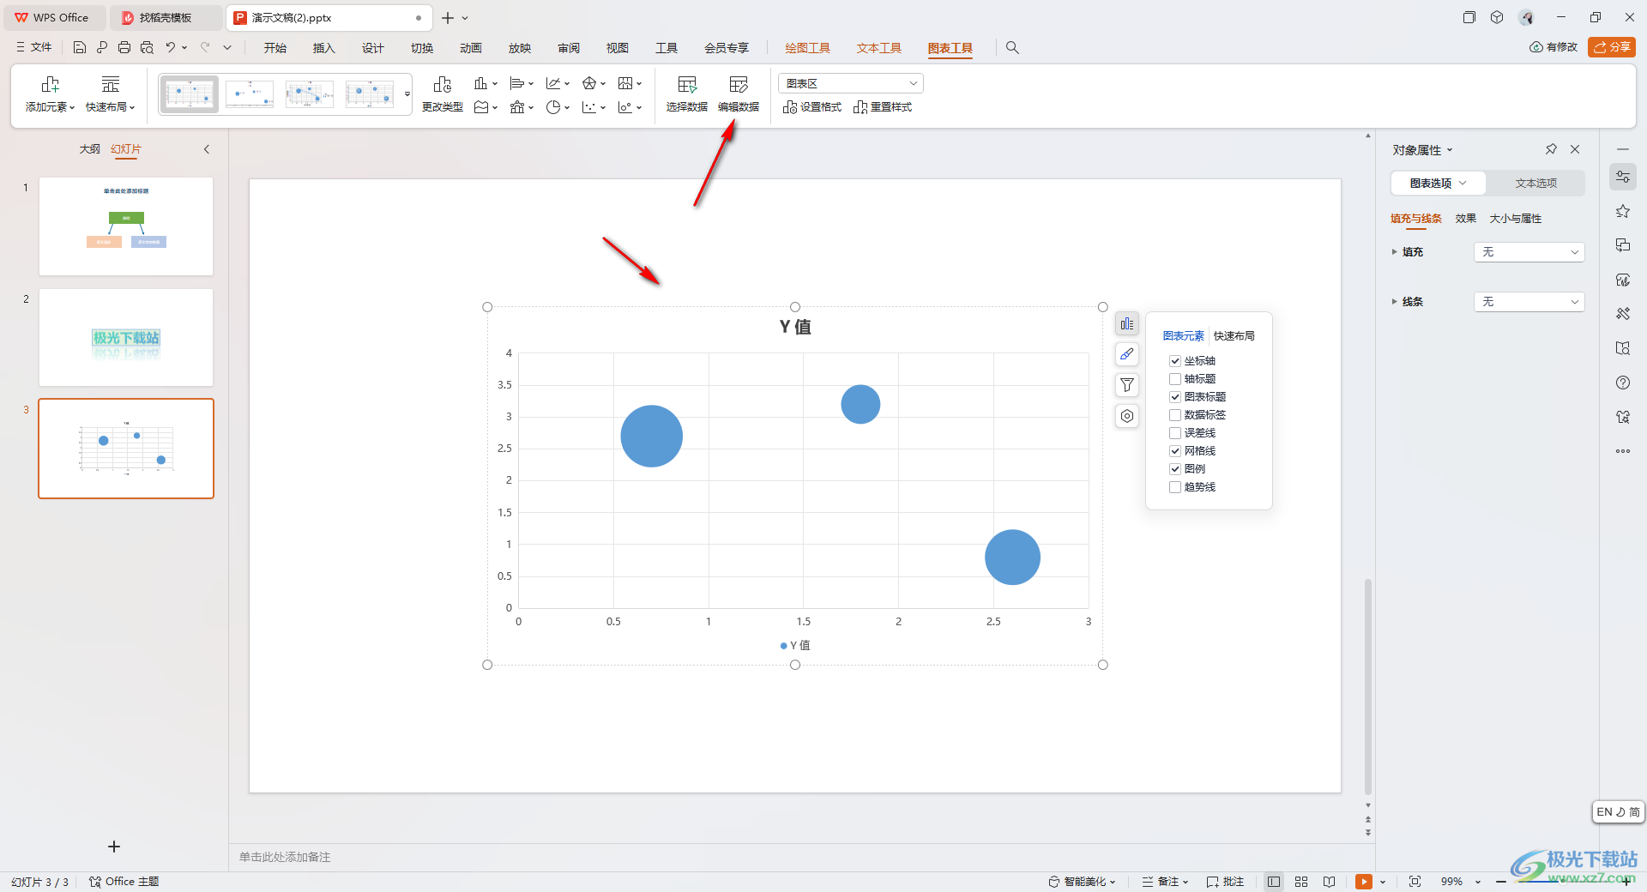Open the 动画 (Animation) ribbon tab

coord(471,48)
